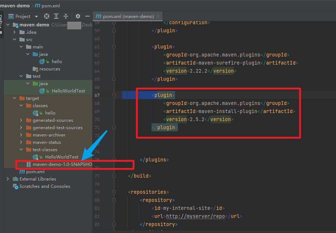Viewport: 336px width, 233px height.
Task: Expand the generated-test-sources folder
Action: coord(21,128)
